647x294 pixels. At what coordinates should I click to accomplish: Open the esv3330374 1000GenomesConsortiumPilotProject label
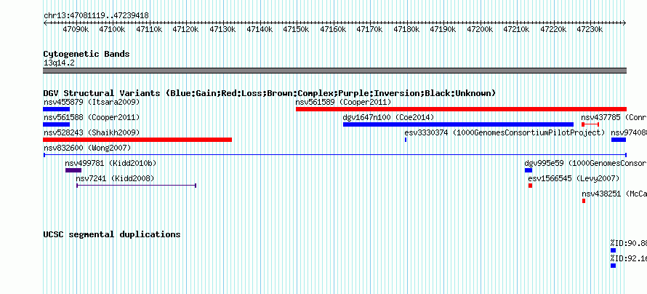pos(505,133)
